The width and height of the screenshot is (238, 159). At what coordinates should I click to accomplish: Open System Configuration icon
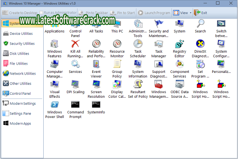[221, 49]
